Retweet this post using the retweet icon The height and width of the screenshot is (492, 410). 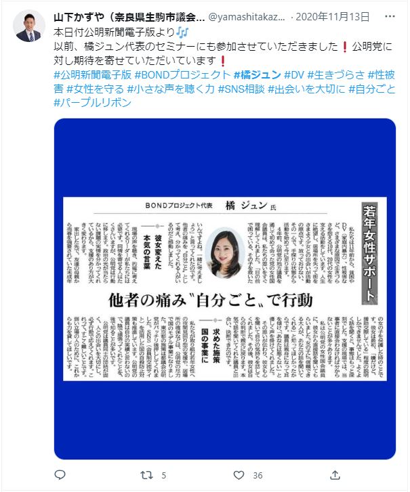[146, 475]
